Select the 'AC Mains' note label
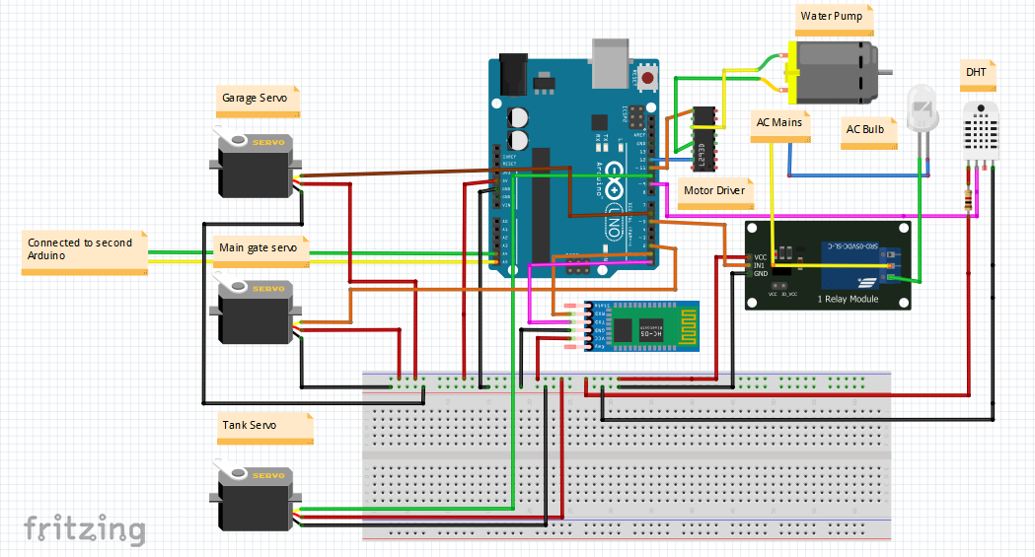 [780, 126]
